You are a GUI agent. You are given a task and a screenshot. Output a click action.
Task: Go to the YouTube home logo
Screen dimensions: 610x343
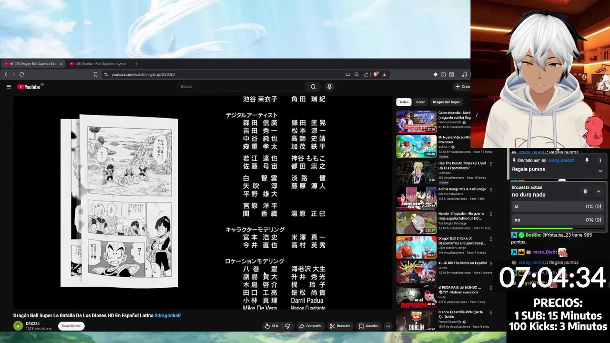(29, 87)
